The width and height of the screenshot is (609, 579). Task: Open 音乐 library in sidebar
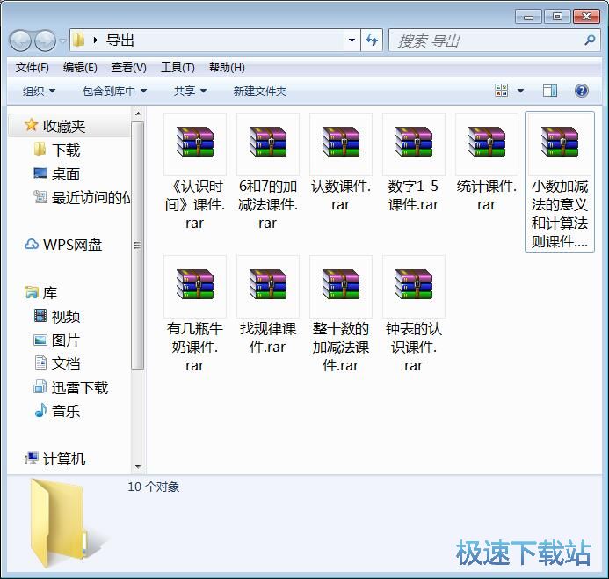tap(57, 411)
